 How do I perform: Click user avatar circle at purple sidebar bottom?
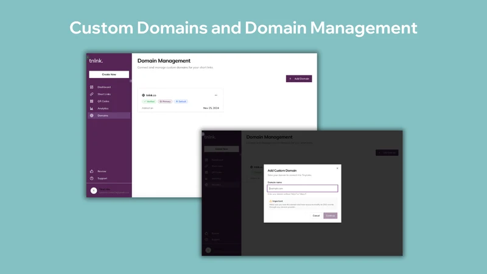click(x=94, y=191)
